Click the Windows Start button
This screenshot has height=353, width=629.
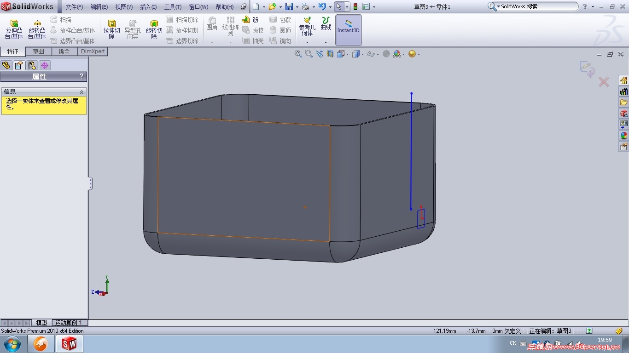(x=12, y=343)
